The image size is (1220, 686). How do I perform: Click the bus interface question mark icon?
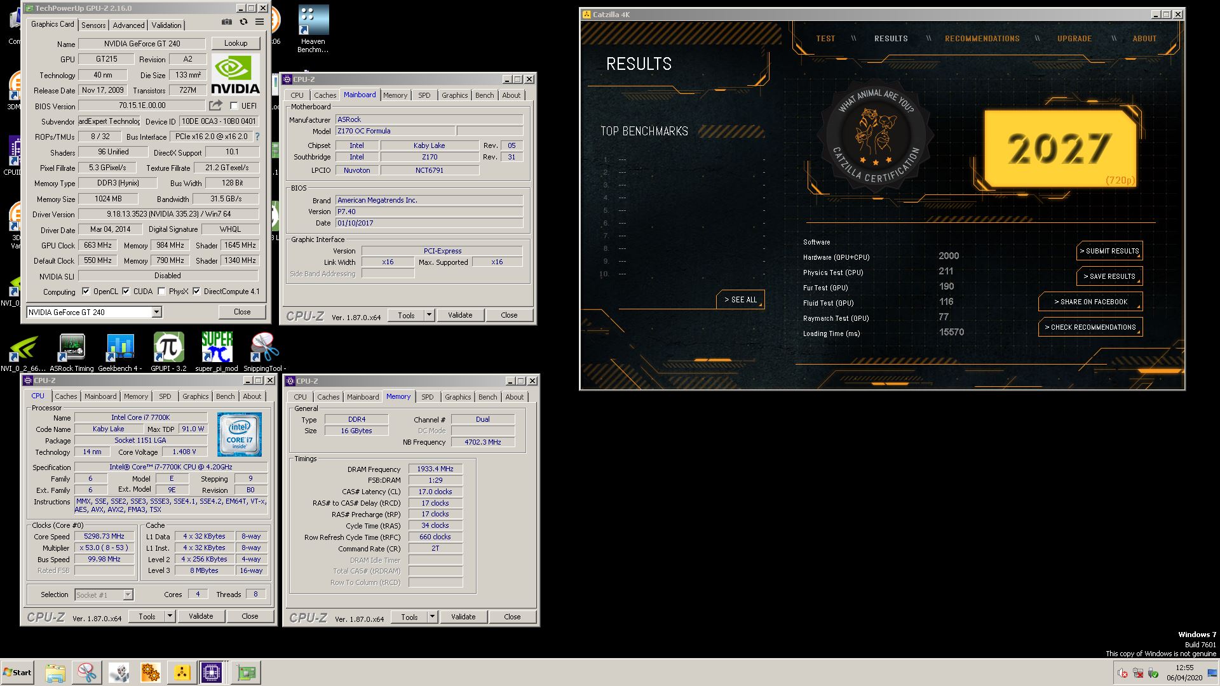point(257,137)
